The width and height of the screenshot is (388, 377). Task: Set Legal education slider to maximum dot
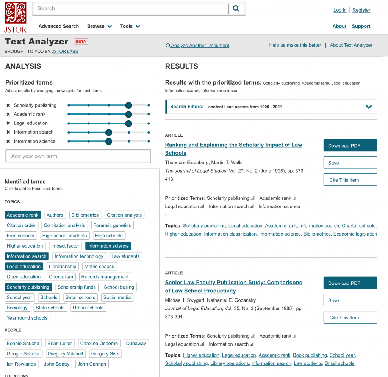click(x=149, y=123)
